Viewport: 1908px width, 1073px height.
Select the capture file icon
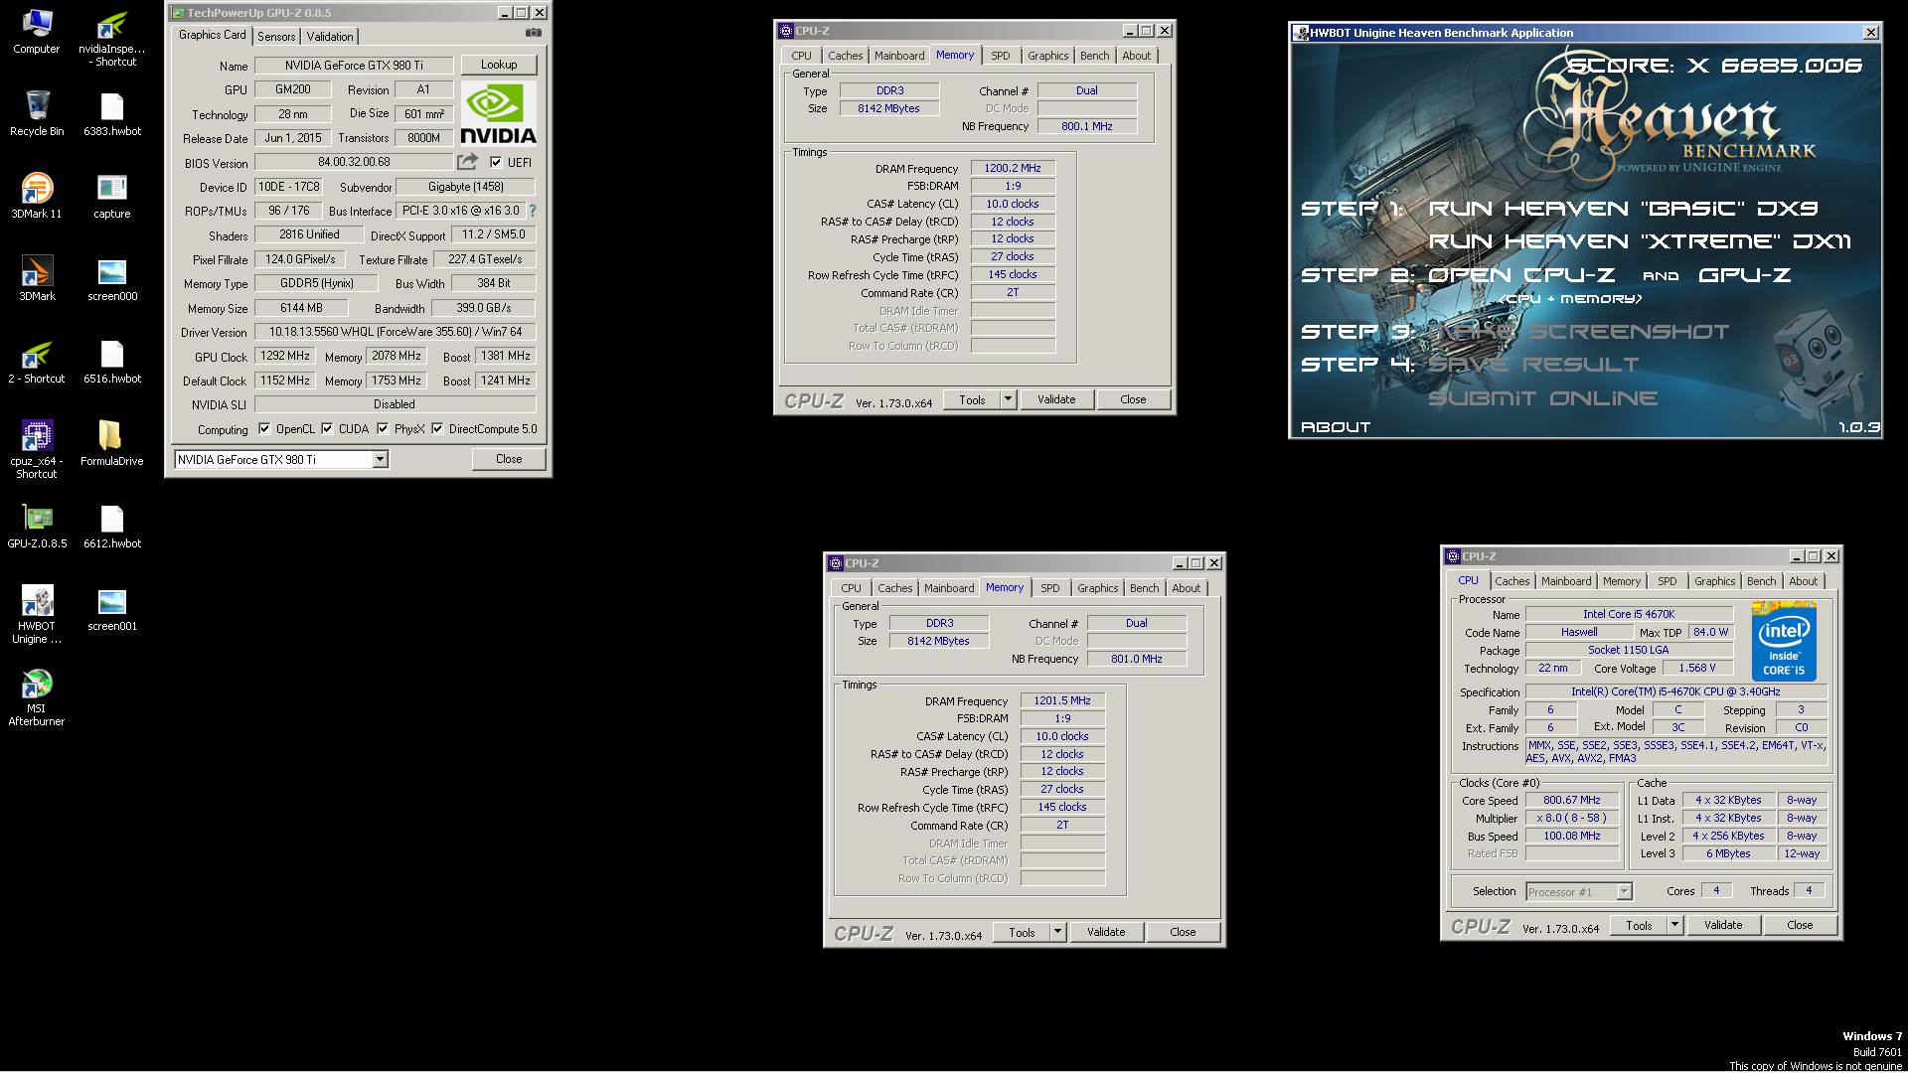coord(112,197)
